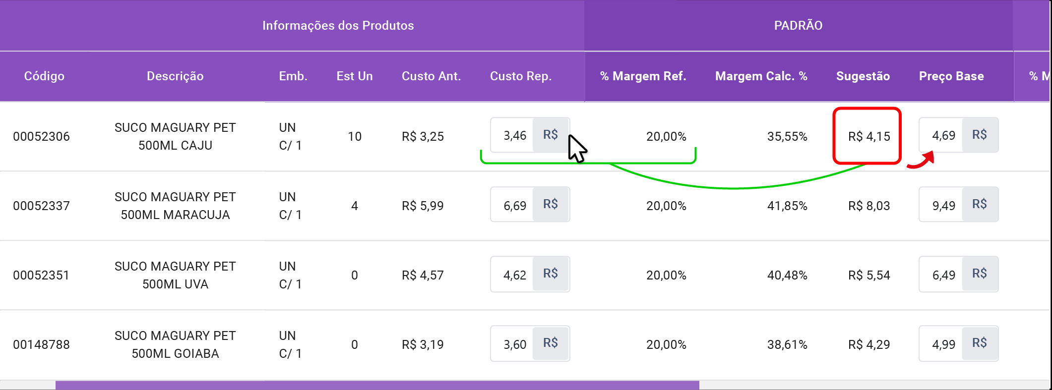Screen dimensions: 1052x390
Task: Click R$ addon beside Custo Rep. 3,46
Action: 551,135
